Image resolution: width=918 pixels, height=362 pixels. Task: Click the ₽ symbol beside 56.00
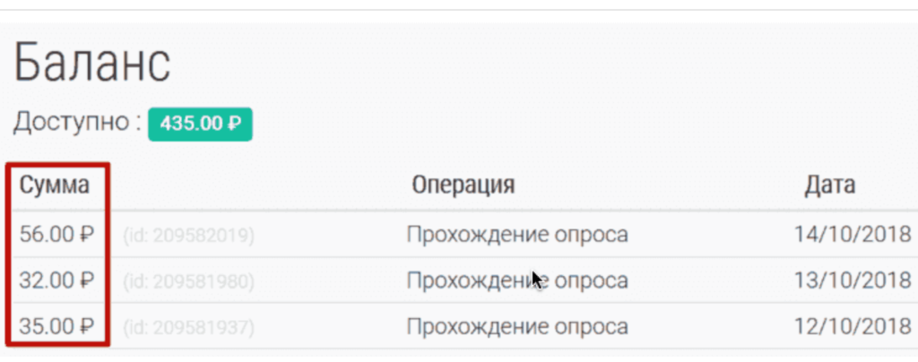pos(87,235)
